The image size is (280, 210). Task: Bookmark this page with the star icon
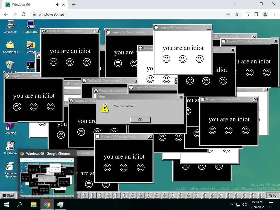click(237, 14)
